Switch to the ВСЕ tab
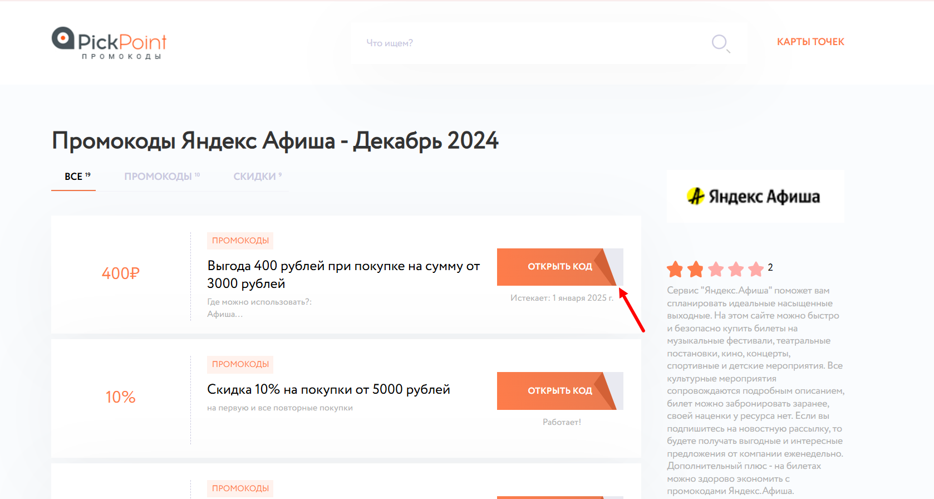 click(x=73, y=177)
